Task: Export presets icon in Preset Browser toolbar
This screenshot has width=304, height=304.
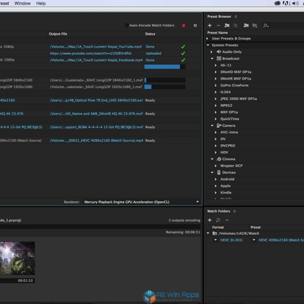Action: (x=255, y=26)
